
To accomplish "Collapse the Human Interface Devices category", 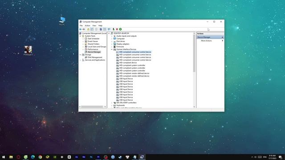I will [x=112, y=49].
